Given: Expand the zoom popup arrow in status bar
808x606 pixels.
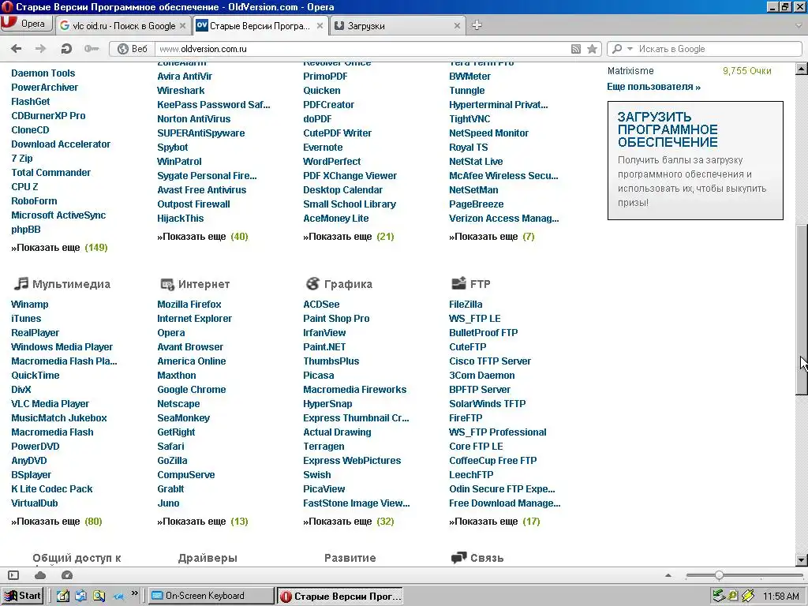Looking at the screenshot, I should coord(668,575).
